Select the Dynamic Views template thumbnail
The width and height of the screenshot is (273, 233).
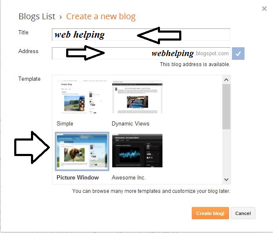137,97
